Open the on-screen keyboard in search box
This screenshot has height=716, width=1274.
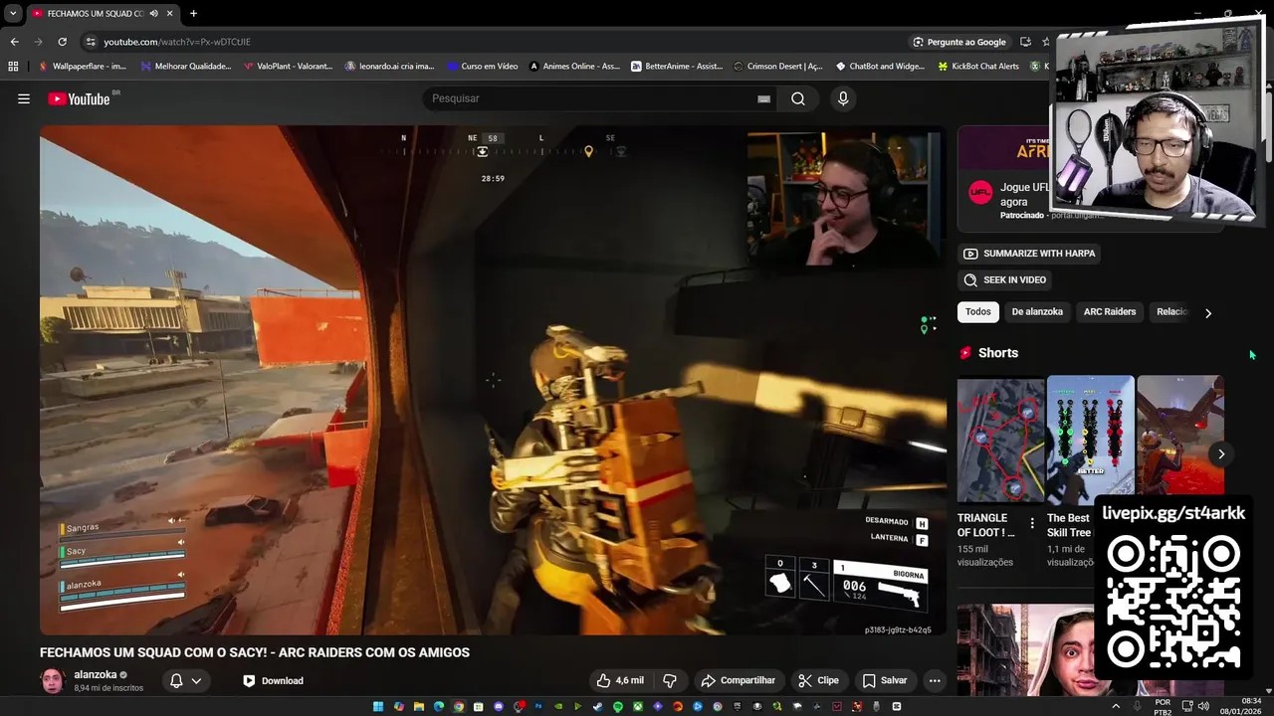[763, 98]
